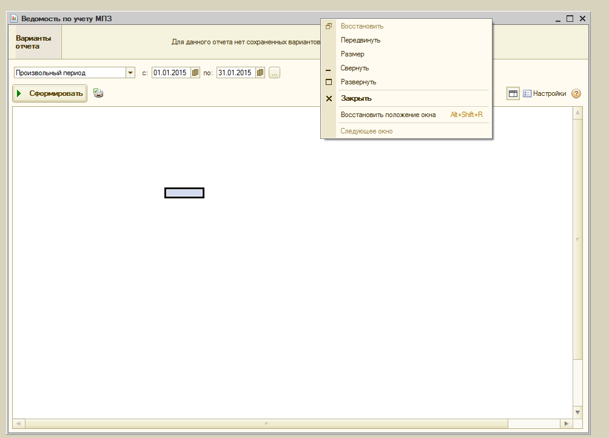Click the print settings icon beside Сформировать
The image size is (609, 438).
[98, 93]
